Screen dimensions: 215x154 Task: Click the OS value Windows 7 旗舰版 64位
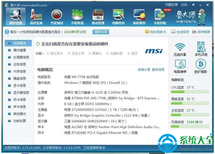96,83
